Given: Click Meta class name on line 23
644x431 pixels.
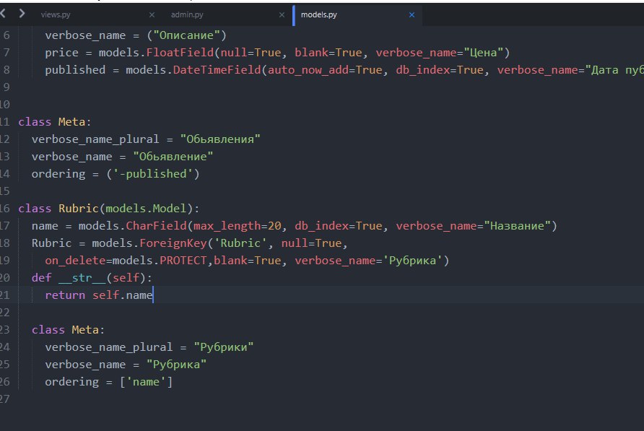Looking at the screenshot, I should pos(85,330).
